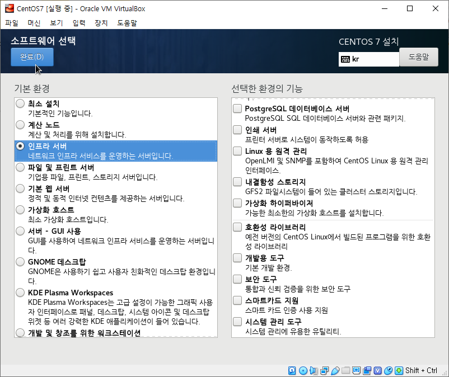Check the 보안 도구 add-on
The height and width of the screenshot is (377, 449).
point(237,279)
